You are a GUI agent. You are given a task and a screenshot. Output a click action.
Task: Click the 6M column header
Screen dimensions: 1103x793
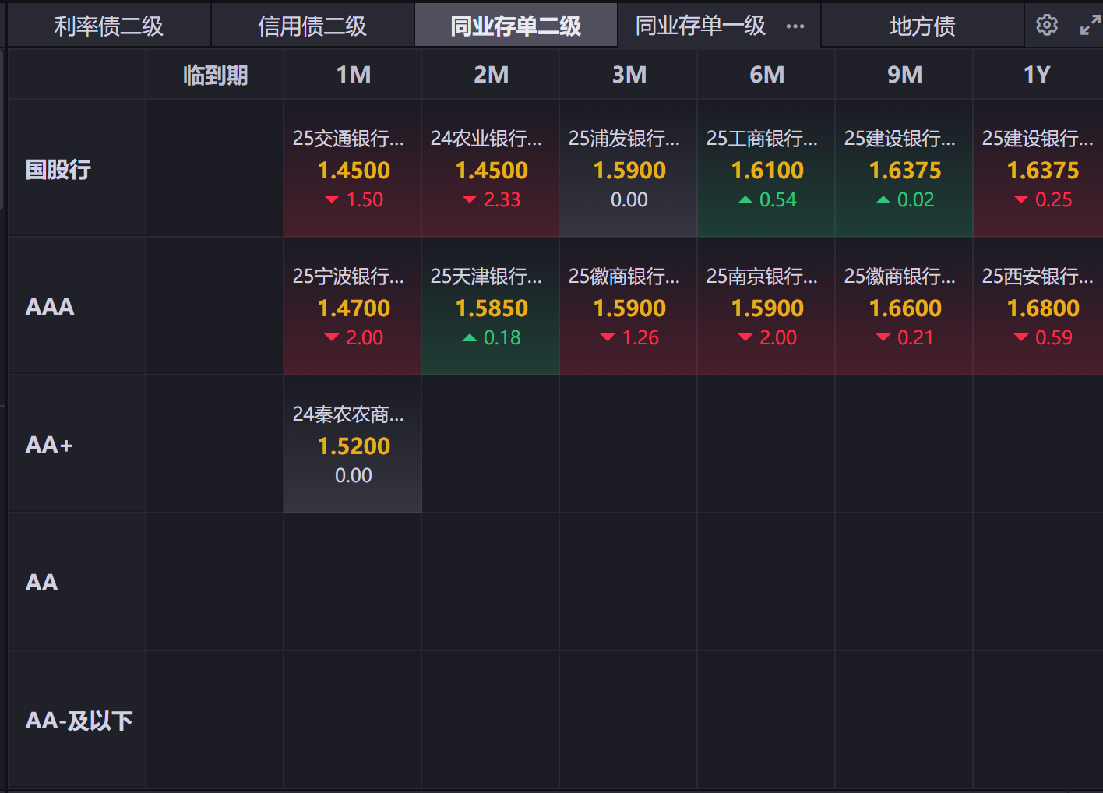(x=766, y=75)
